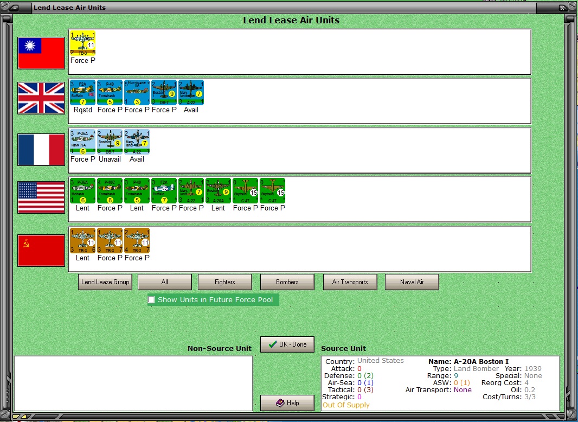
Task: Select the Hurricane IIA fighter counter
Action: click(x=137, y=93)
